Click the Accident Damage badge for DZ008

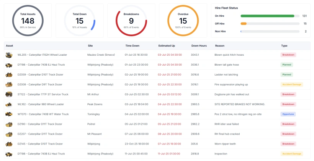[x=292, y=84]
